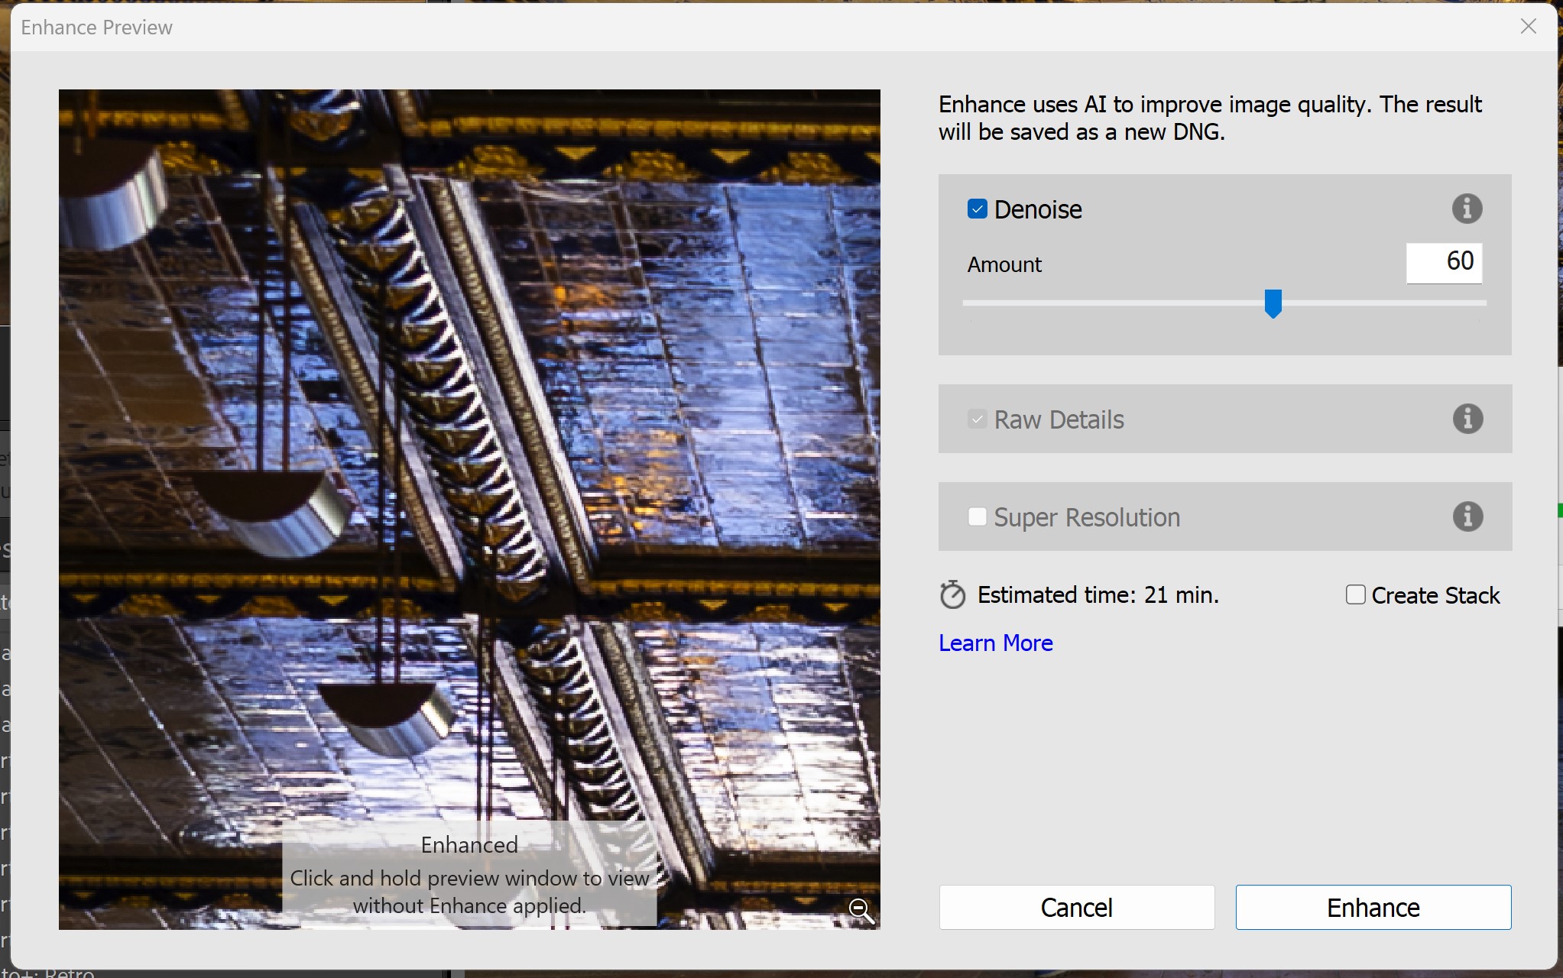Click the Denoise info icon
The image size is (1563, 978).
click(1467, 209)
